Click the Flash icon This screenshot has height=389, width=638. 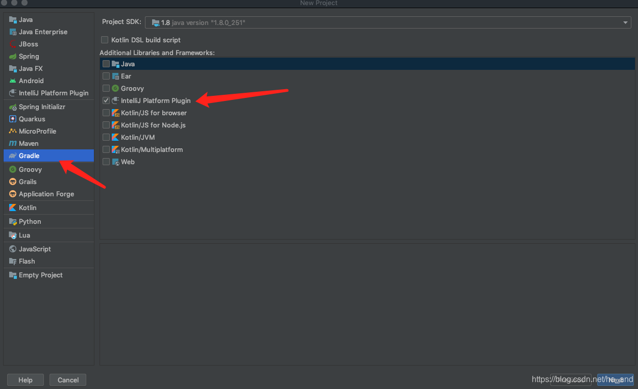click(13, 261)
